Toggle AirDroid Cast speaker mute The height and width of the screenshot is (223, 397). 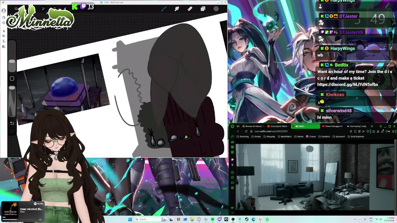[4, 36]
